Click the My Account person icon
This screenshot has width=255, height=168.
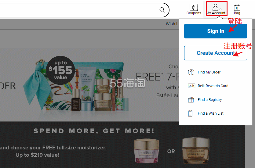point(215,7)
